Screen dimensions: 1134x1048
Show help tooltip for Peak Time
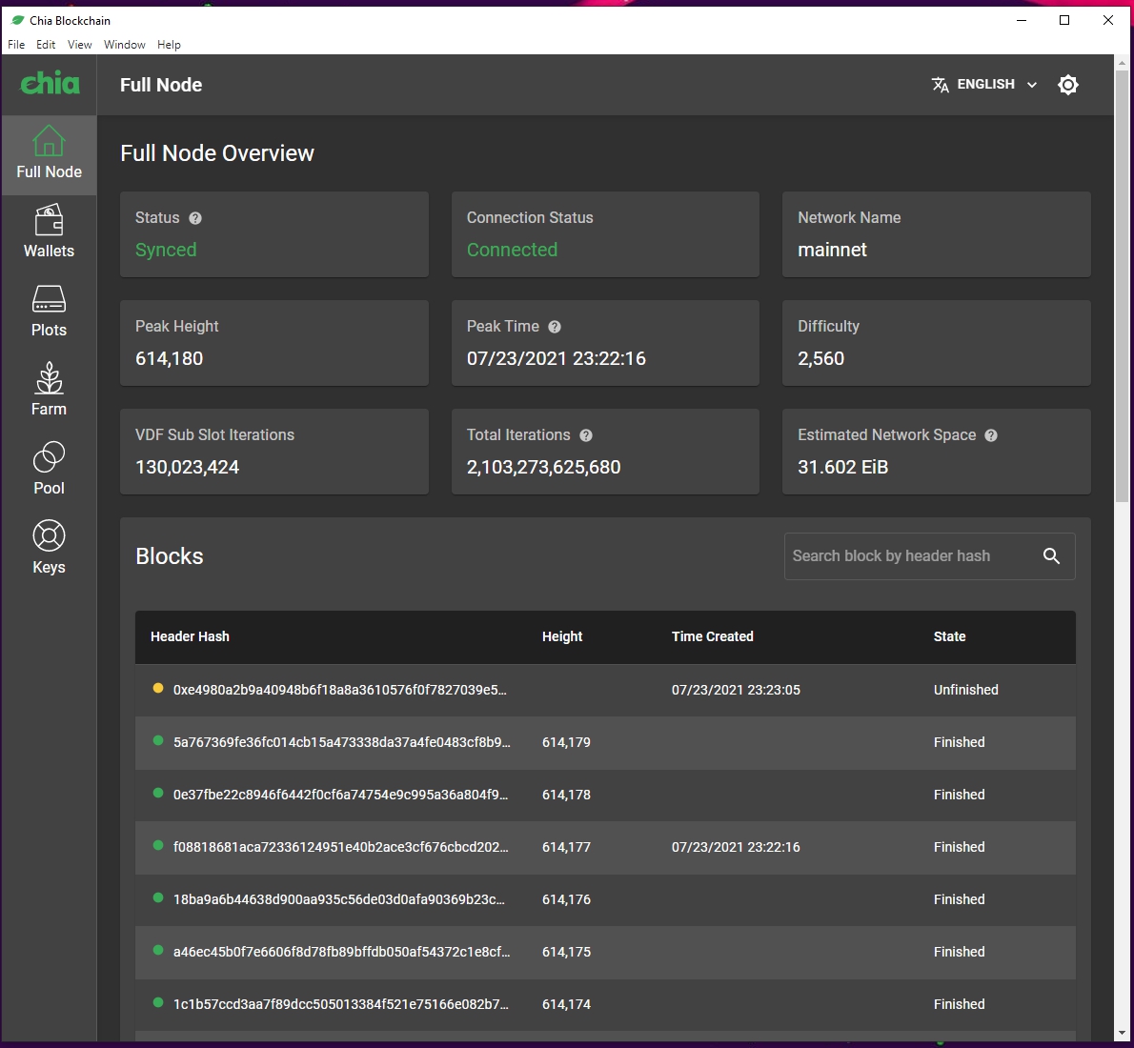coord(555,327)
